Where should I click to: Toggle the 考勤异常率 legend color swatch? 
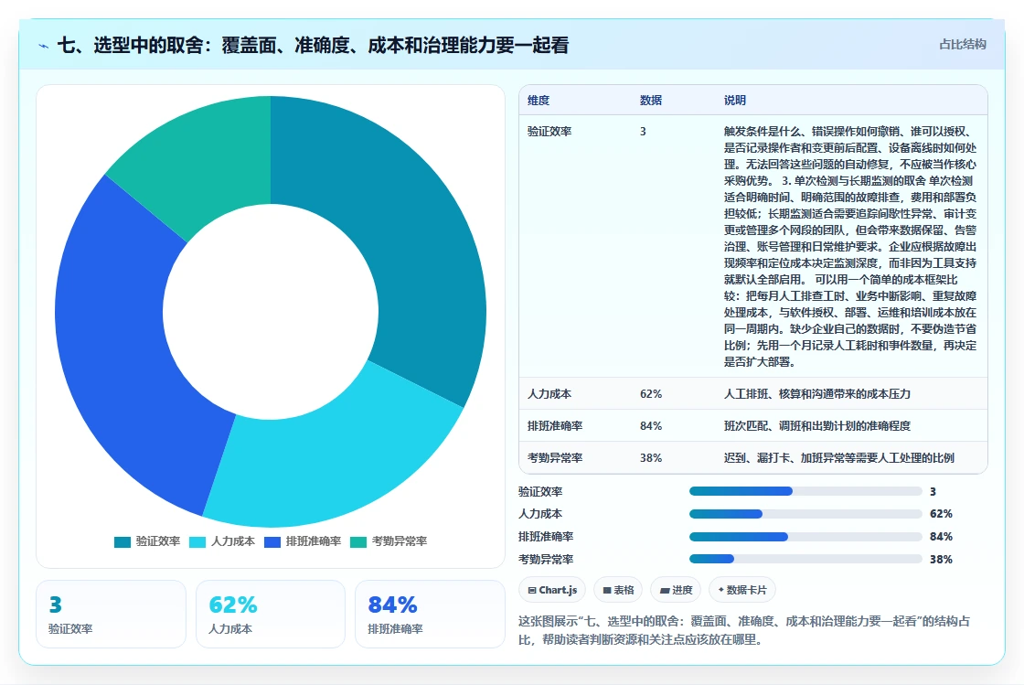(358, 542)
